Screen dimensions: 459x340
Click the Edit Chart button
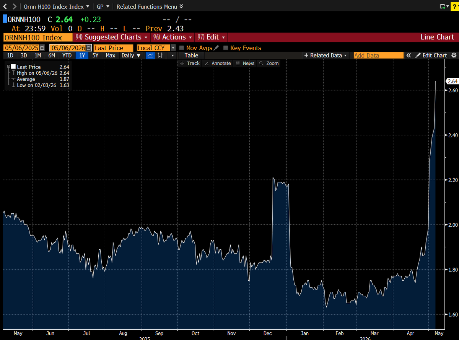[x=431, y=56]
